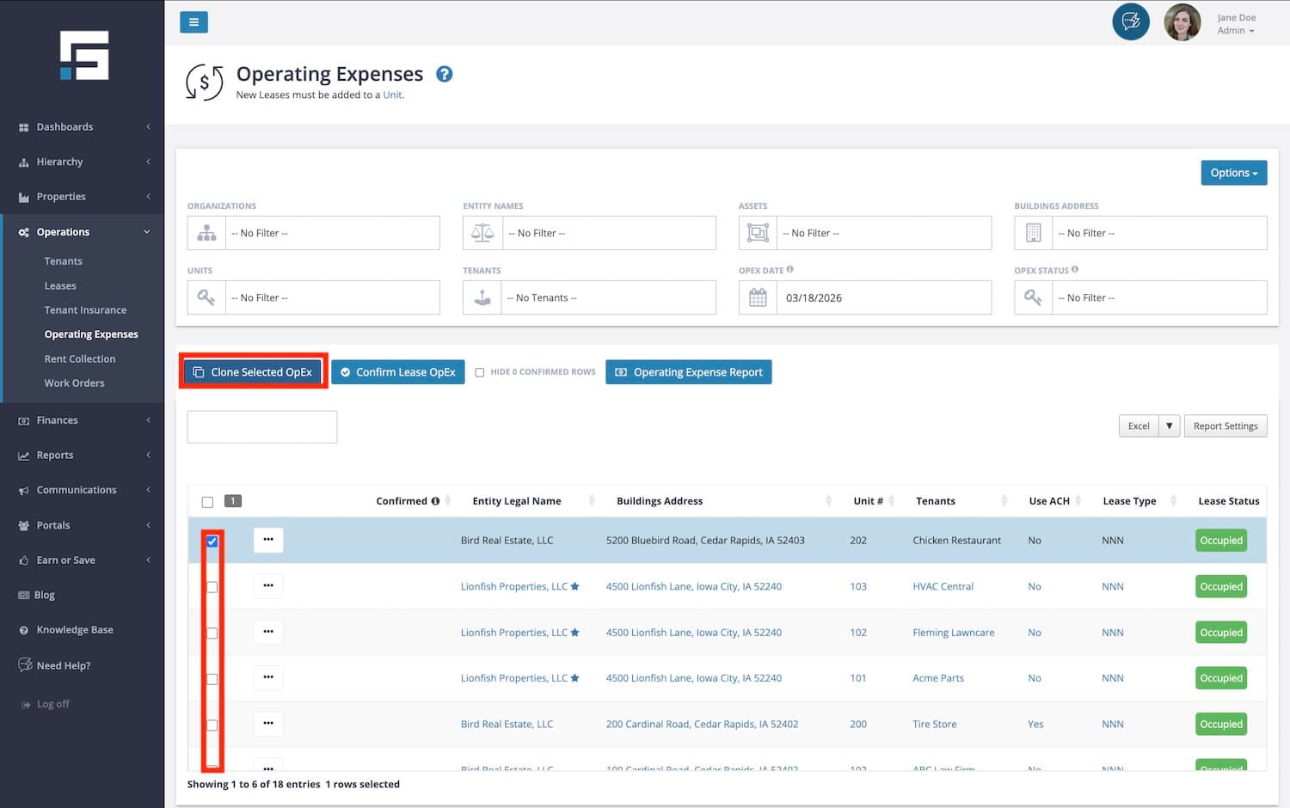Click Jane Doe profile avatar
Viewport: 1290px width, 808px height.
pos(1182,23)
